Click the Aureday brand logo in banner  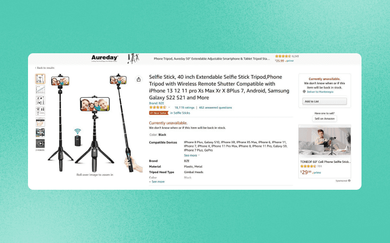pyautogui.click(x=104, y=58)
